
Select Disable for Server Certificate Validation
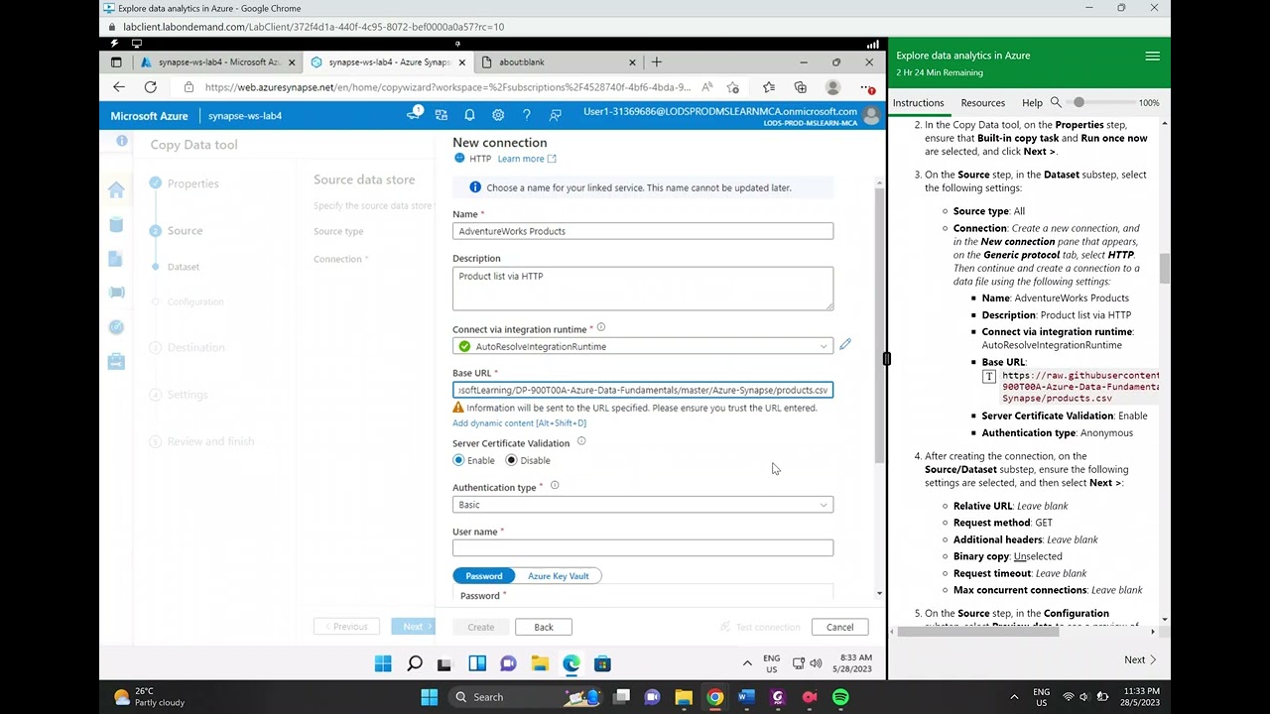point(512,460)
